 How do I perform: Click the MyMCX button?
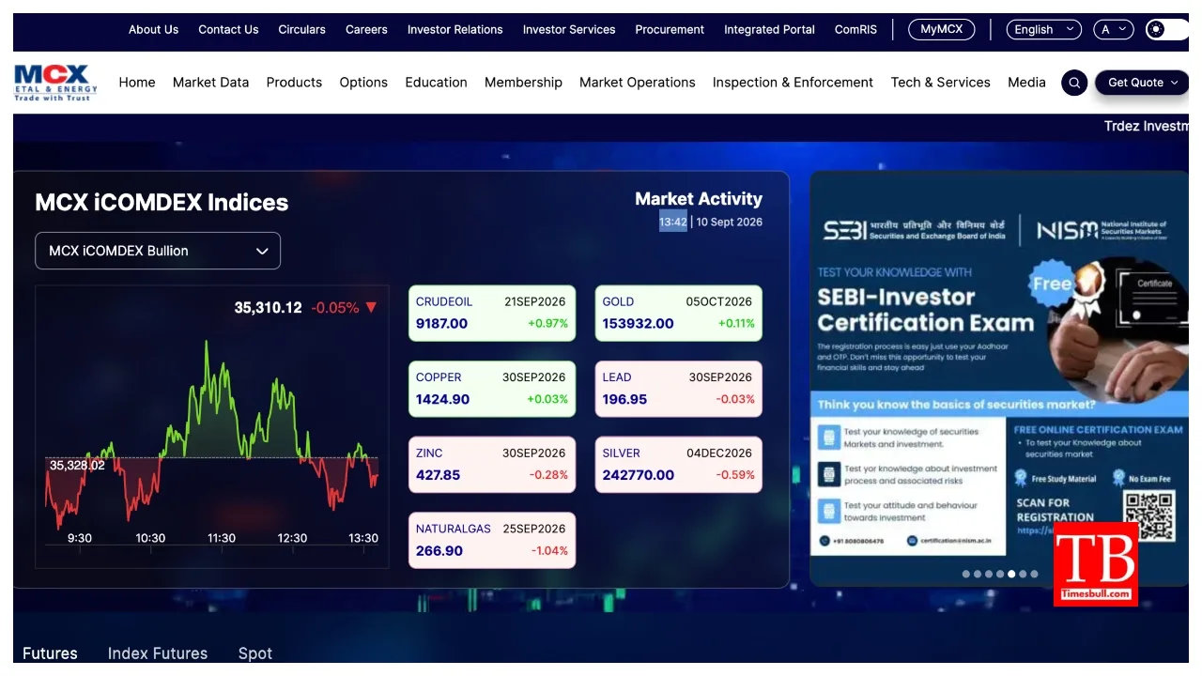point(942,29)
